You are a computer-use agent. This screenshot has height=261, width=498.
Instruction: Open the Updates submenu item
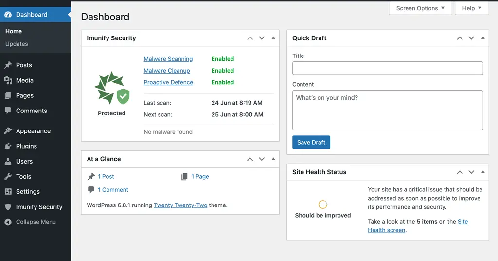17,44
